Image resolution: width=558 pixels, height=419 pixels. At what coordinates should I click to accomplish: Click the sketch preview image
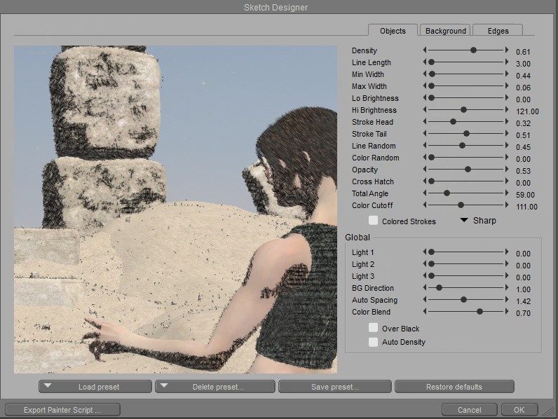coord(175,209)
